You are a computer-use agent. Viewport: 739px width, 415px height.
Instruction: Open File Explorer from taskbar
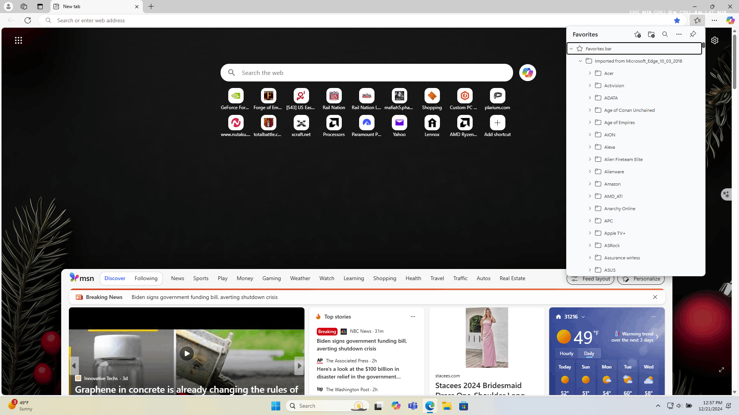tap(446, 406)
